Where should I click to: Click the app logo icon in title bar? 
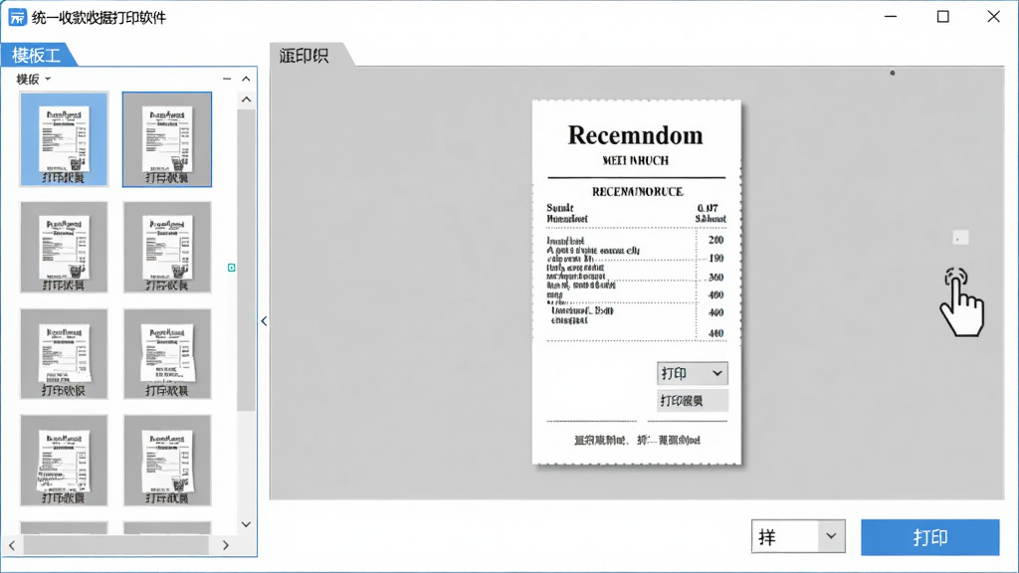(17, 17)
